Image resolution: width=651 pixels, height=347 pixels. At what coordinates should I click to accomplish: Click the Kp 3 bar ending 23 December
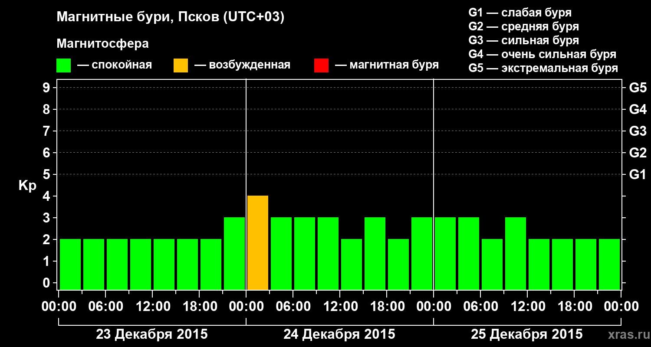[234, 253]
